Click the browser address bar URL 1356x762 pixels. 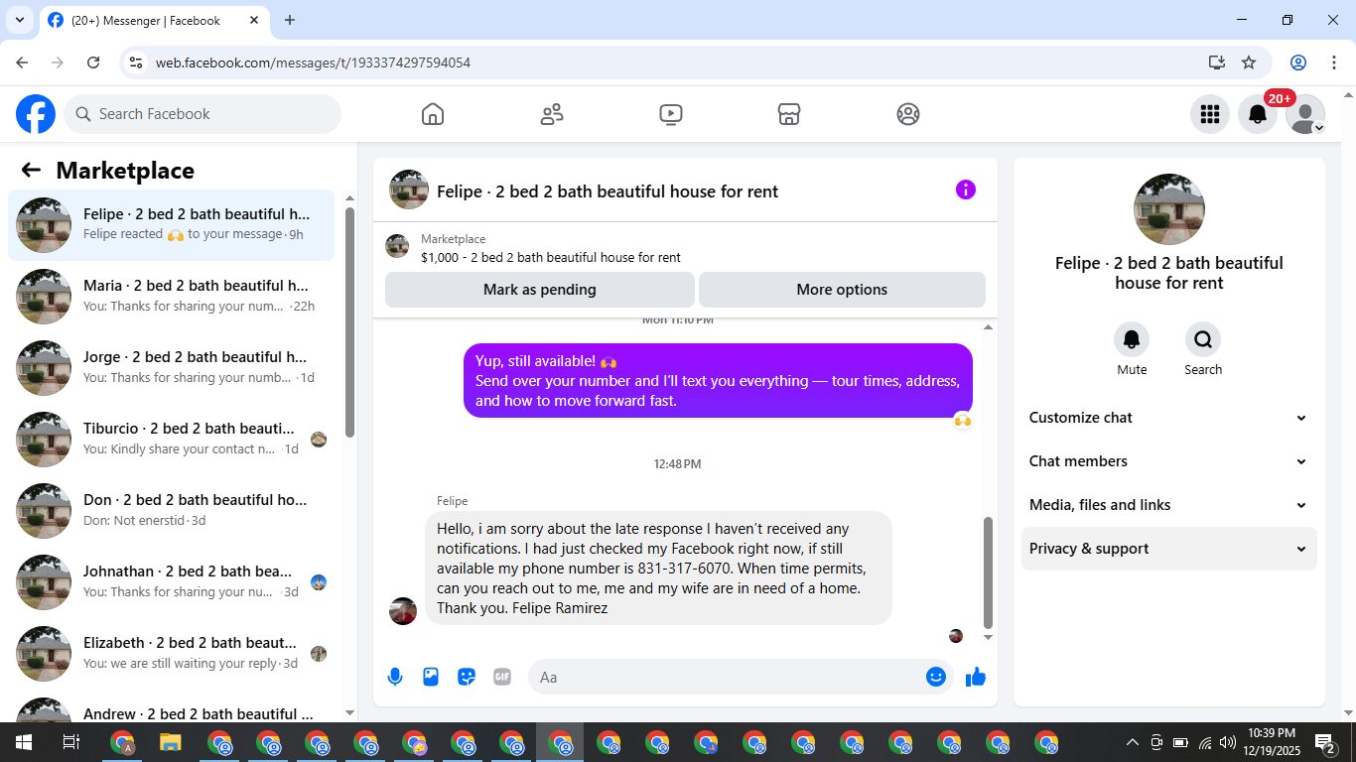[313, 63]
